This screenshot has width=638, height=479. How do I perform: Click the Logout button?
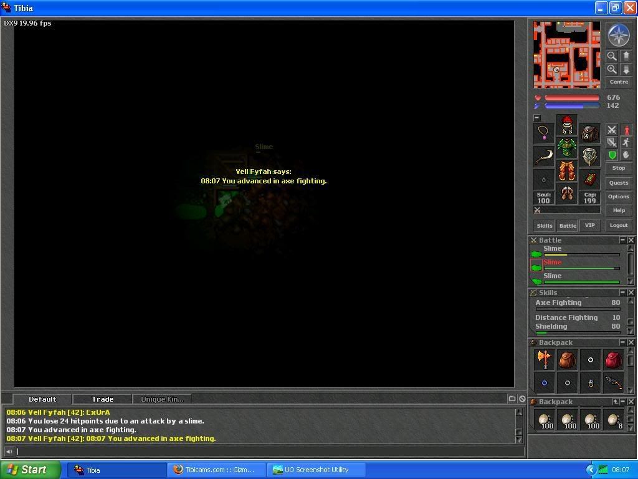coord(619,225)
